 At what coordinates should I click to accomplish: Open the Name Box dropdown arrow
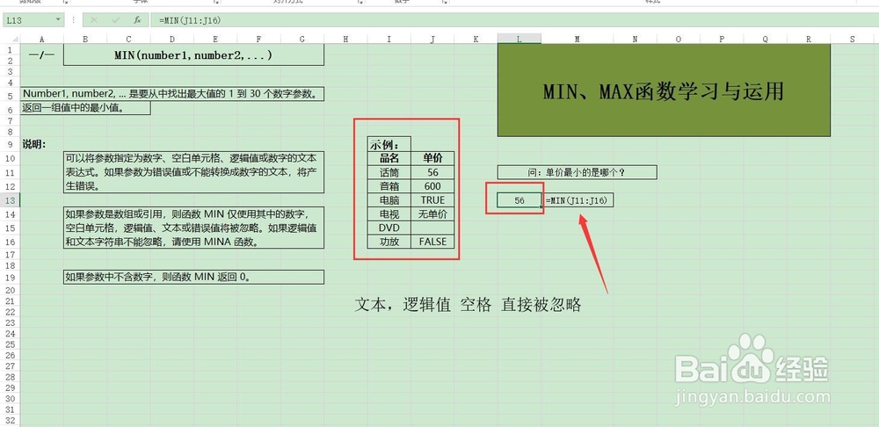tap(58, 20)
